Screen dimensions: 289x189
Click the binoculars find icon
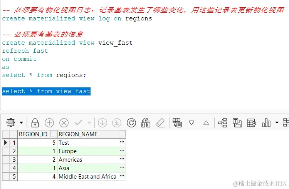[146, 122]
